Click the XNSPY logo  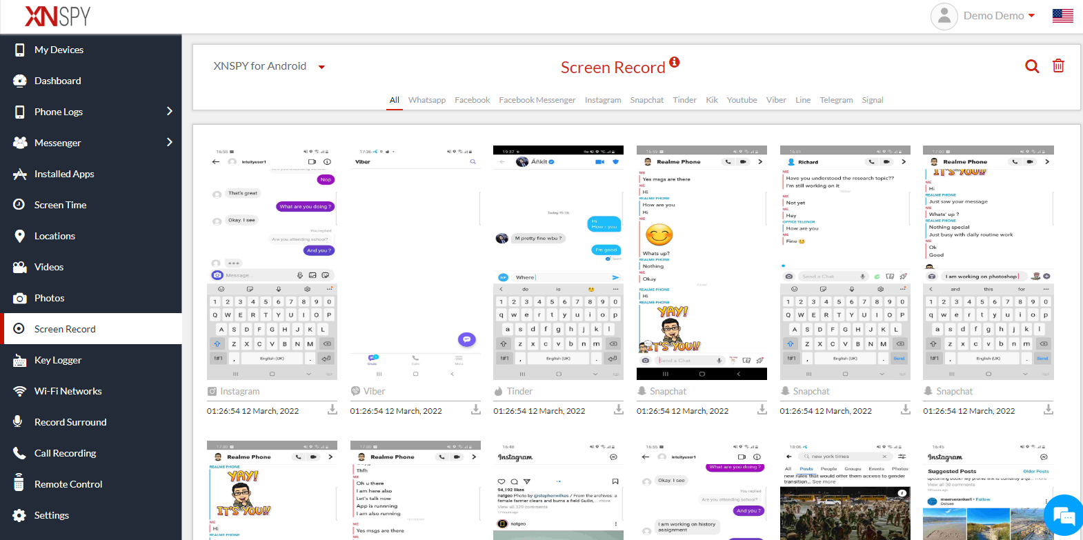click(x=58, y=16)
